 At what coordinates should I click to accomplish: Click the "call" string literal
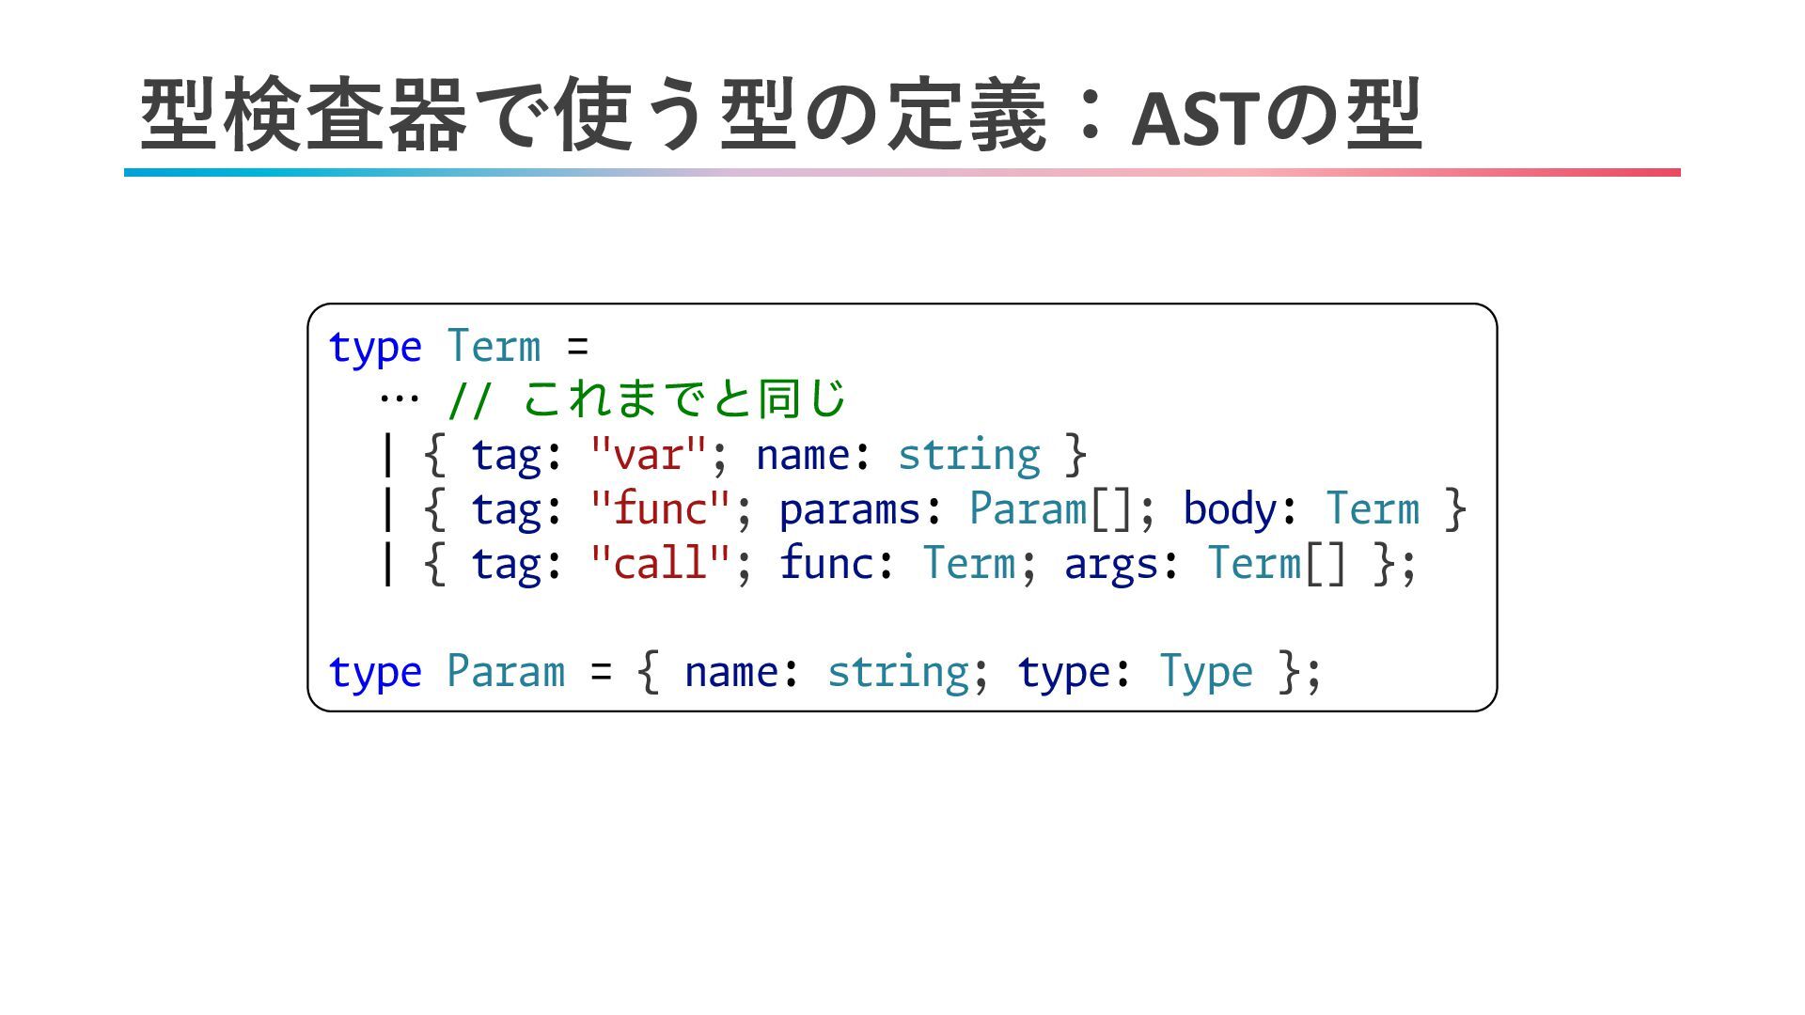click(x=659, y=565)
